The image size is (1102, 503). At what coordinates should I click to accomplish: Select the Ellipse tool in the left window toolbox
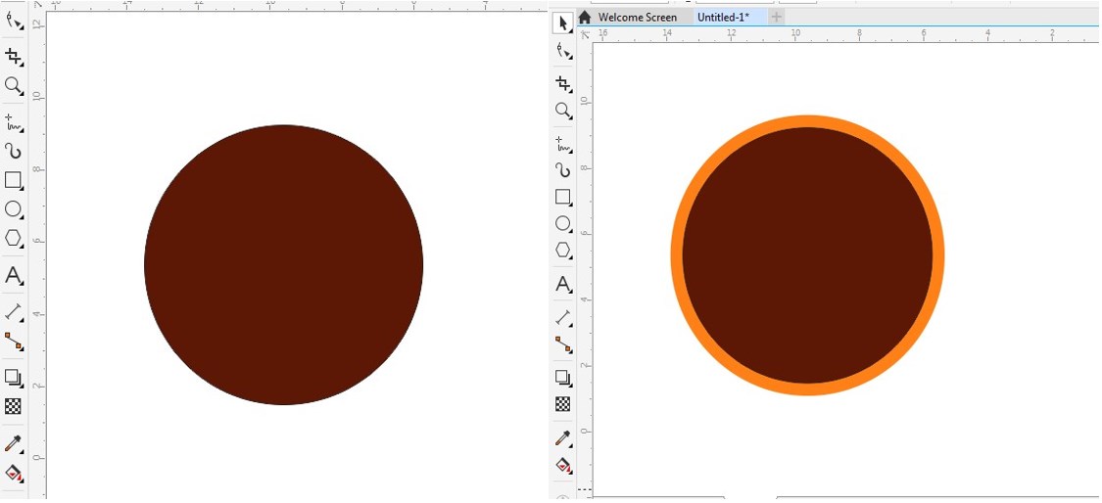click(x=14, y=209)
